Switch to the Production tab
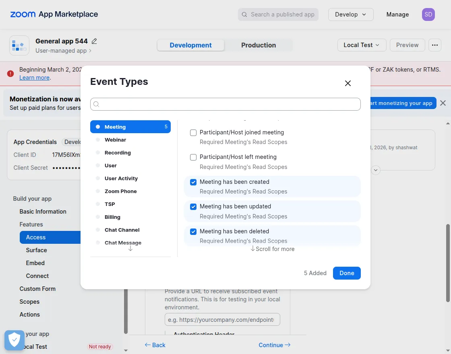 (x=259, y=45)
